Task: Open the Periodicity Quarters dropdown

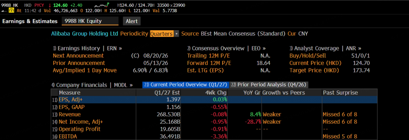Action: [162, 33]
